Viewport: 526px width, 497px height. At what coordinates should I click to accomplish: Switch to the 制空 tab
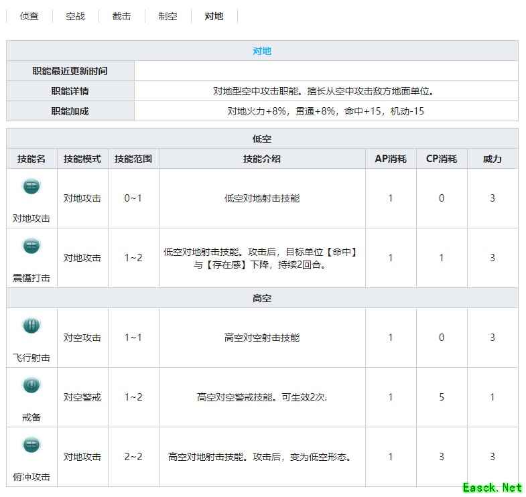(168, 16)
